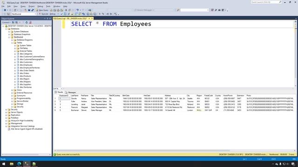Click the Copy icon in toolbar
Image resolution: width=298 pixels, height=167 pixels.
[69, 10]
